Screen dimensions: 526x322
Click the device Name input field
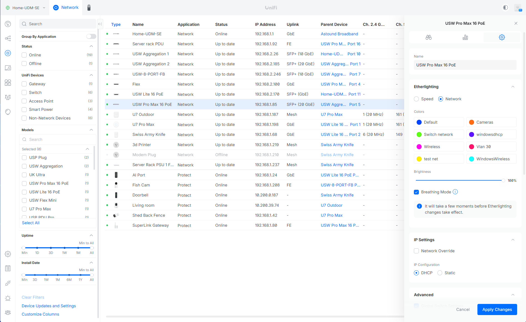(465, 65)
